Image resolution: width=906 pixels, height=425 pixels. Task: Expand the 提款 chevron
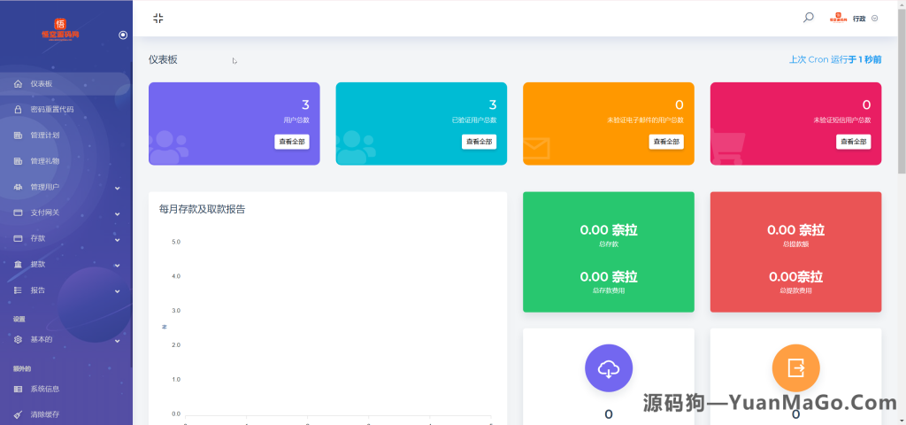click(x=118, y=266)
